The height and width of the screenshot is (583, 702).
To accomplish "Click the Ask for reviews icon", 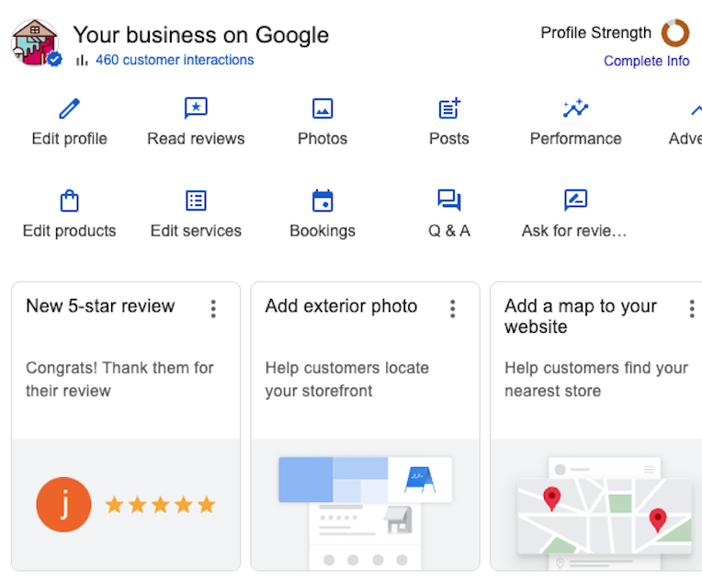I will click(575, 200).
